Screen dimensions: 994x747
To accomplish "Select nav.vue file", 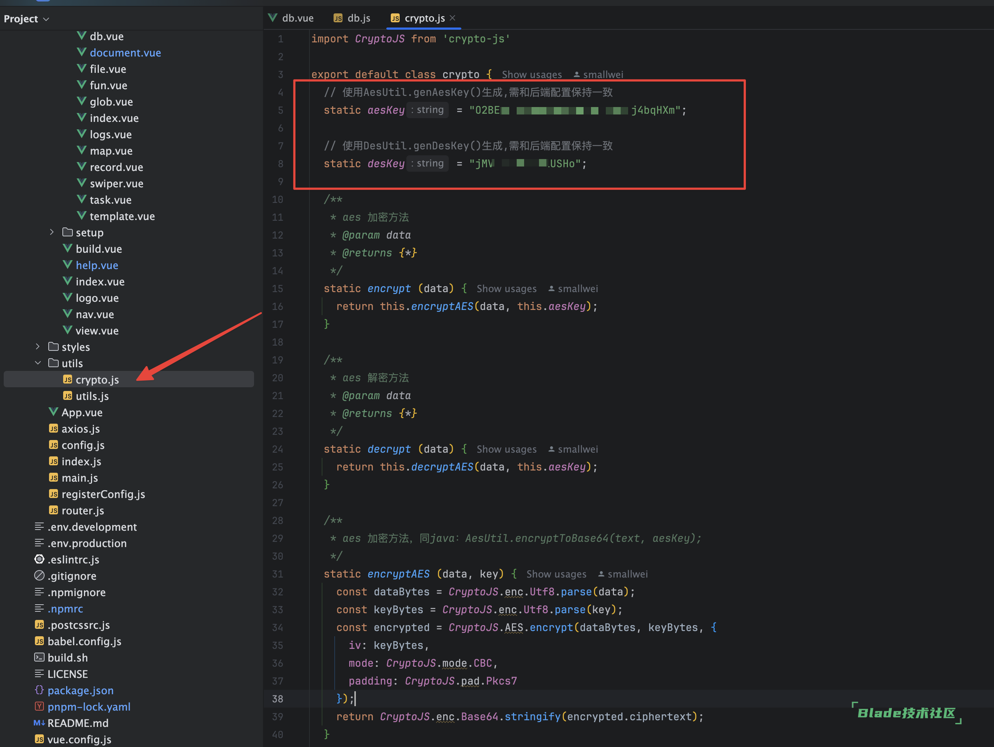I will click(95, 314).
